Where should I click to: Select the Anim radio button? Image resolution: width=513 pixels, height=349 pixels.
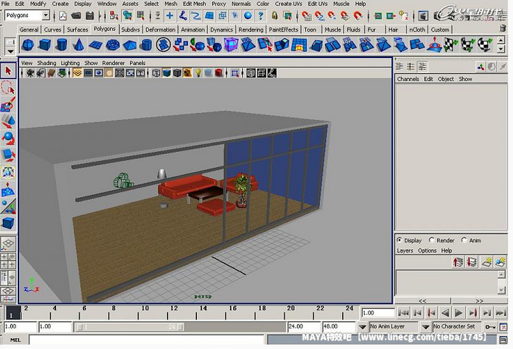click(464, 240)
